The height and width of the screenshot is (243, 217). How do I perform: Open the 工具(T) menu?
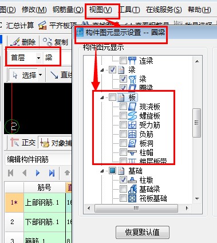coord(129,10)
